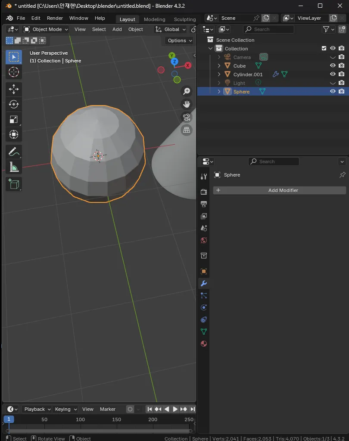Image resolution: width=349 pixels, height=441 pixels.
Task: Select the Annotate tool
Action: coord(13,152)
